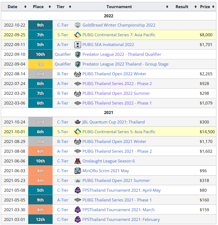Open PUBG Continental Series 7: Asia Pacific link
This screenshot has width=218, height=225.
point(119,35)
